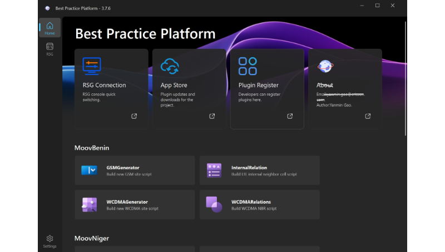Open external link on RSG Connection card
Viewport: 445px width, 252px height.
134,116
